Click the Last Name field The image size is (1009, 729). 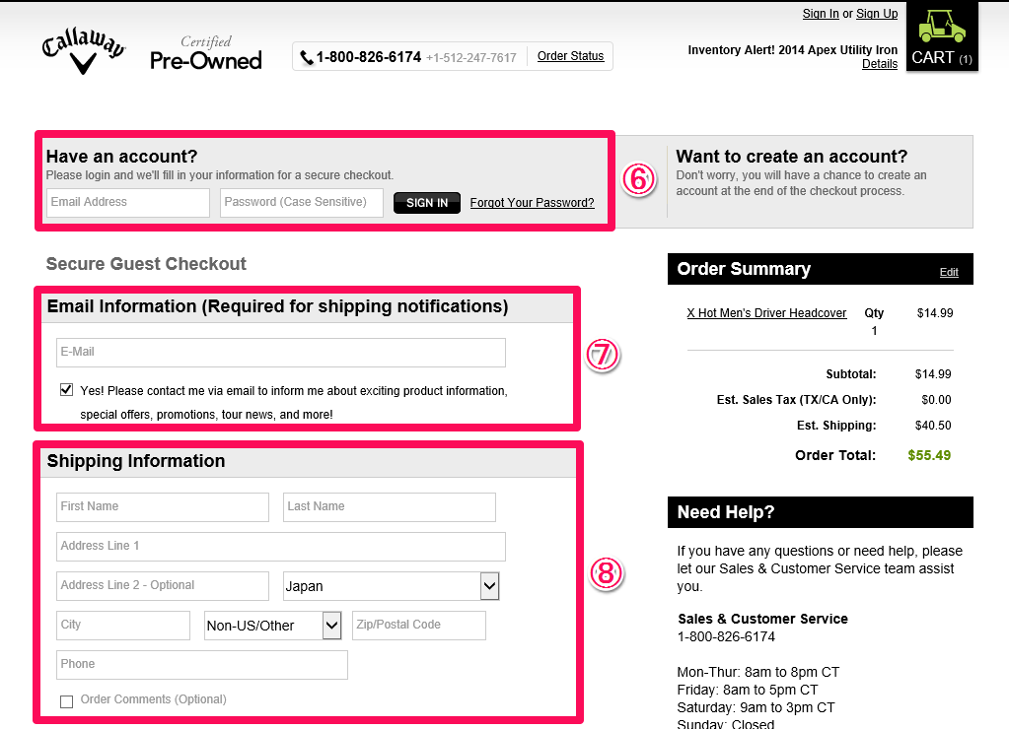(390, 507)
